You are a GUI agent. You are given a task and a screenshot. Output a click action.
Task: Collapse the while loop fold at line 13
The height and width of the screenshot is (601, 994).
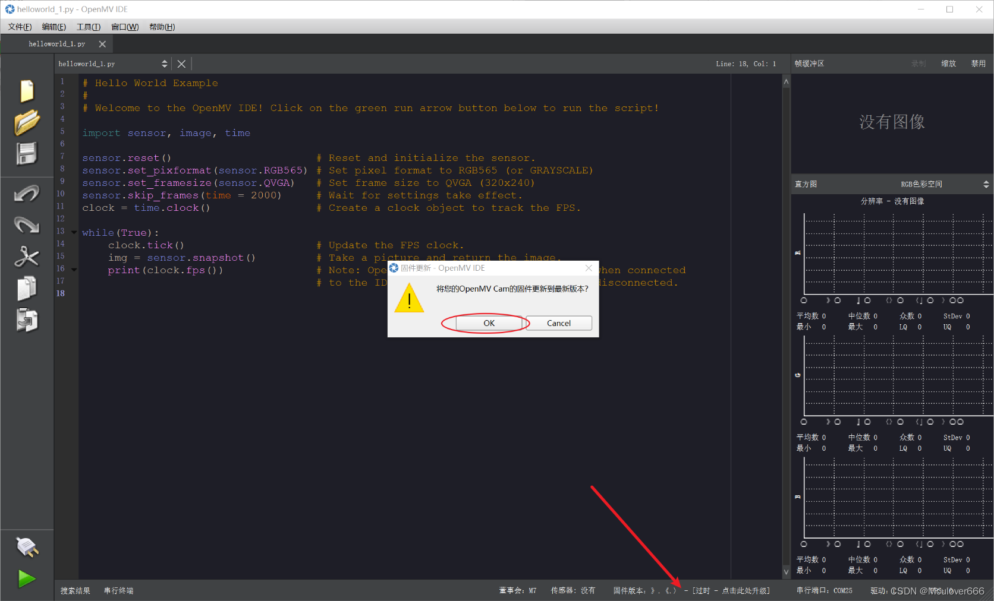[74, 232]
